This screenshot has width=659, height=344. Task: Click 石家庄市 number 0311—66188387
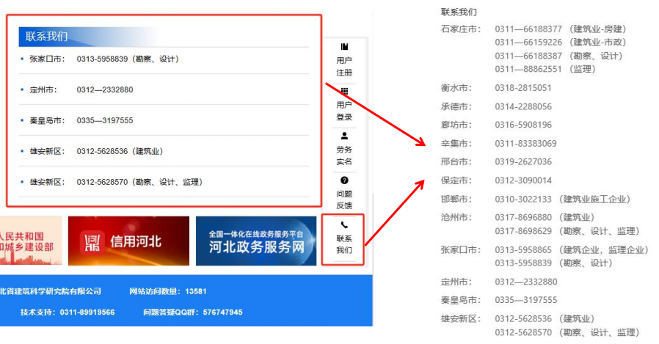[x=528, y=56]
